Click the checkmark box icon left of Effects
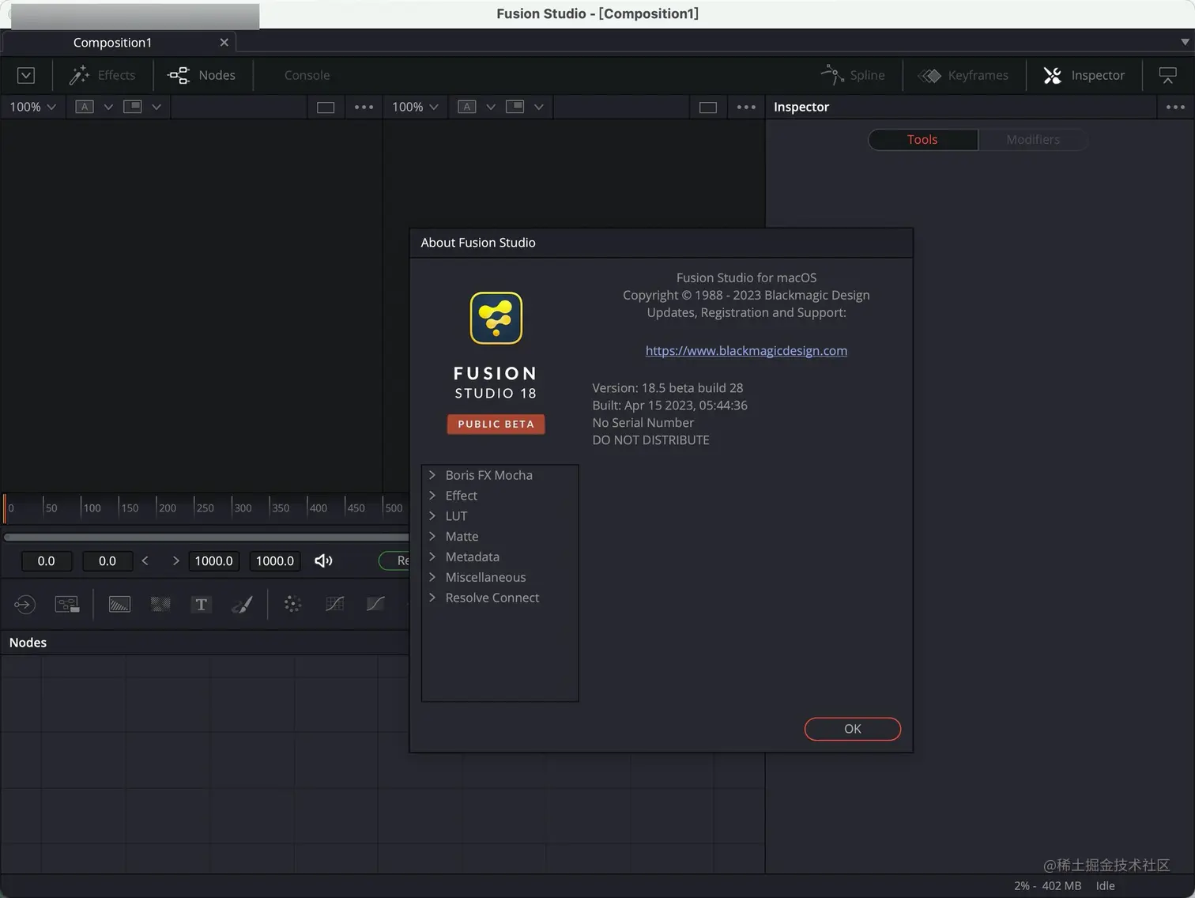The image size is (1195, 898). point(26,75)
